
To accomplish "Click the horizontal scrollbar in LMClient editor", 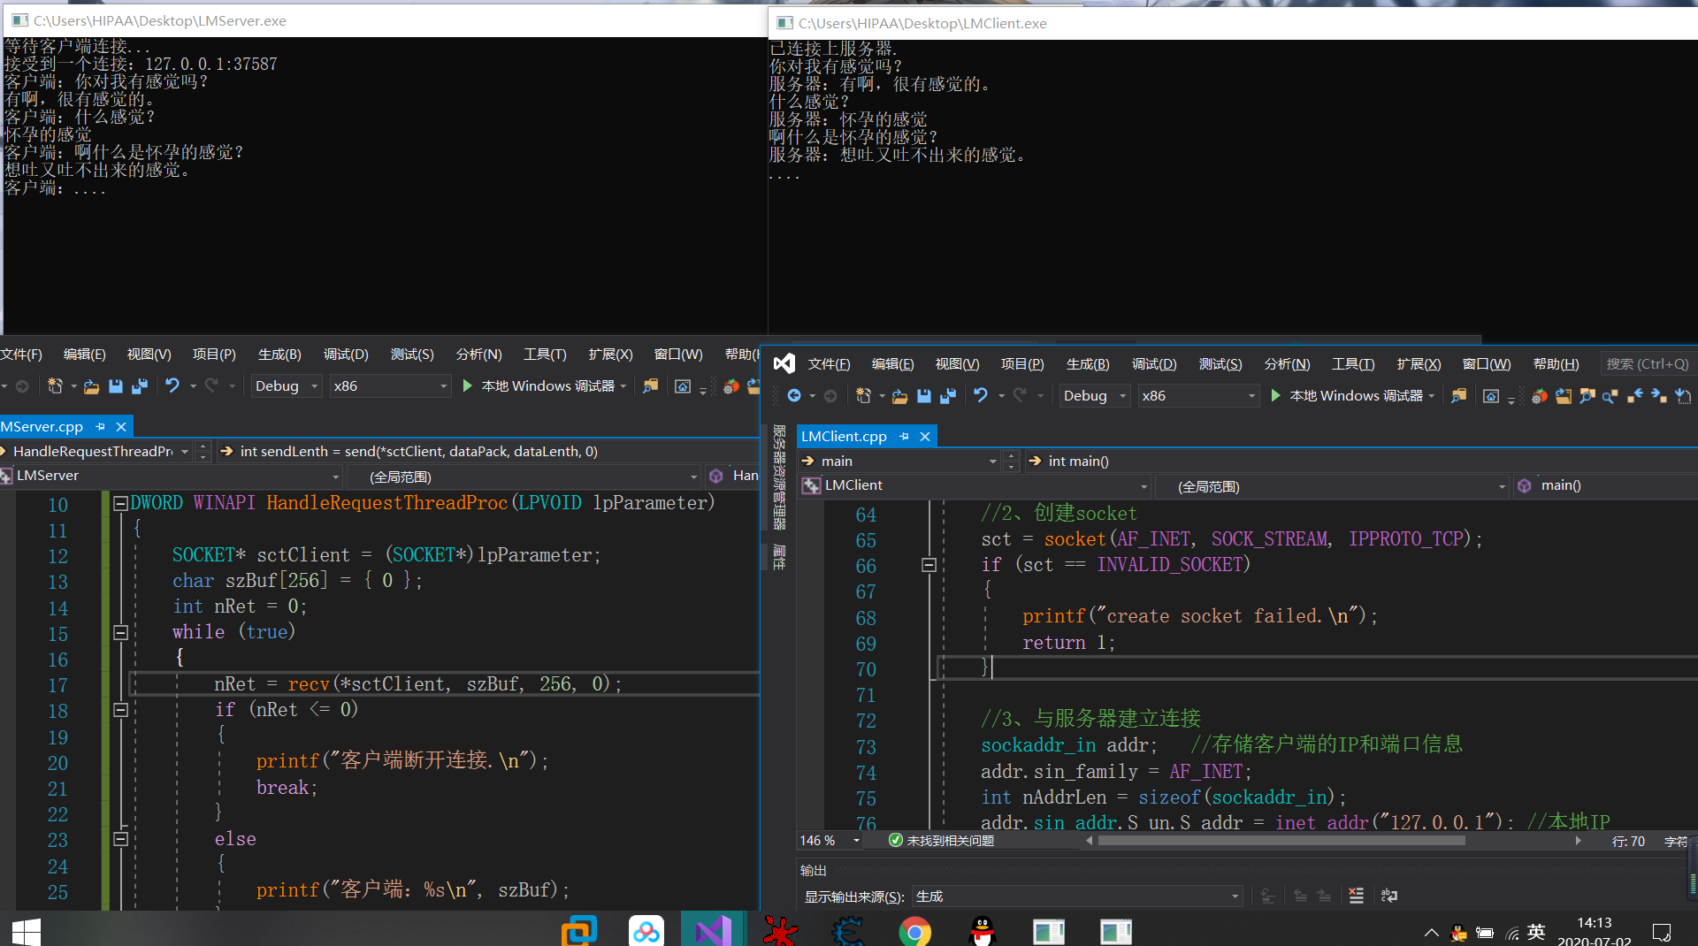I will pos(1281,841).
